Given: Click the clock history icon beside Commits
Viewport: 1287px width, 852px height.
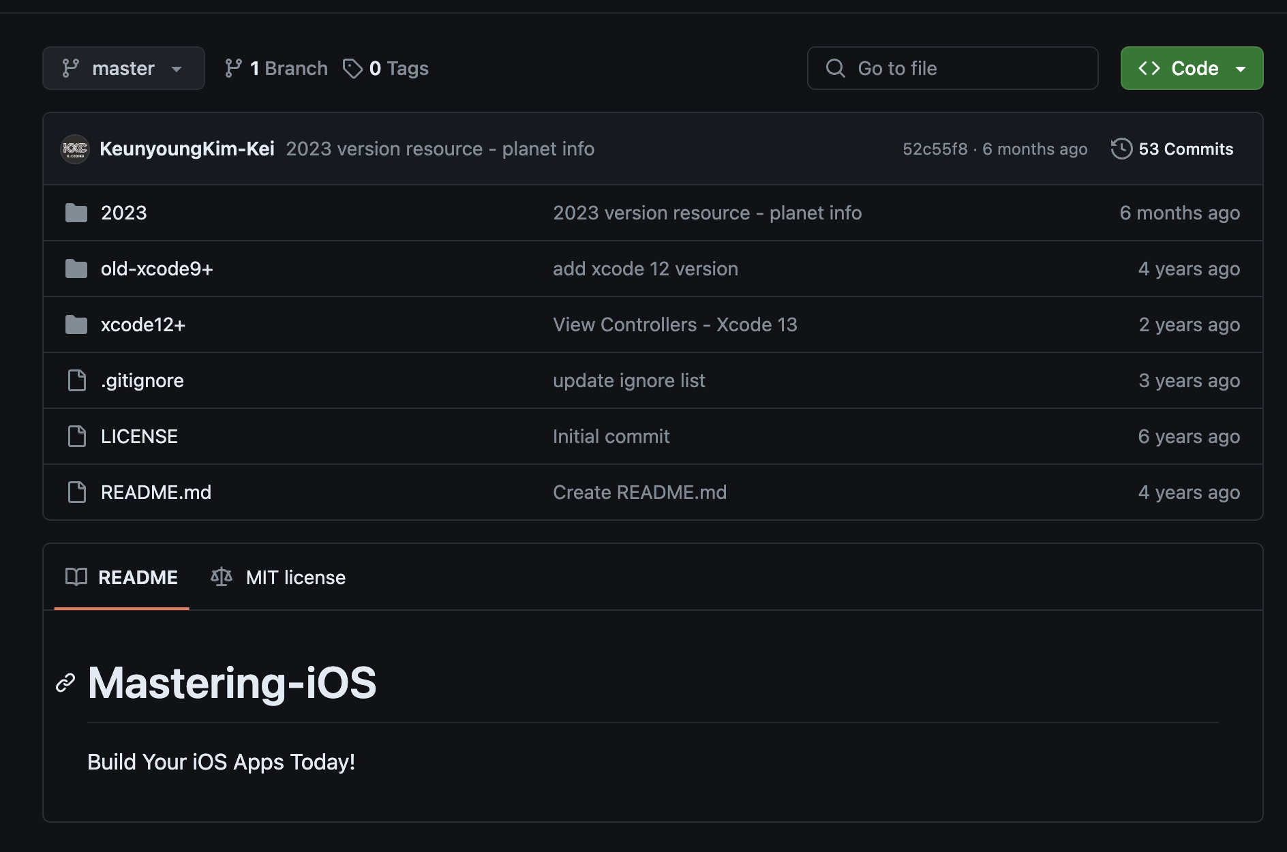Looking at the screenshot, I should [1121, 149].
